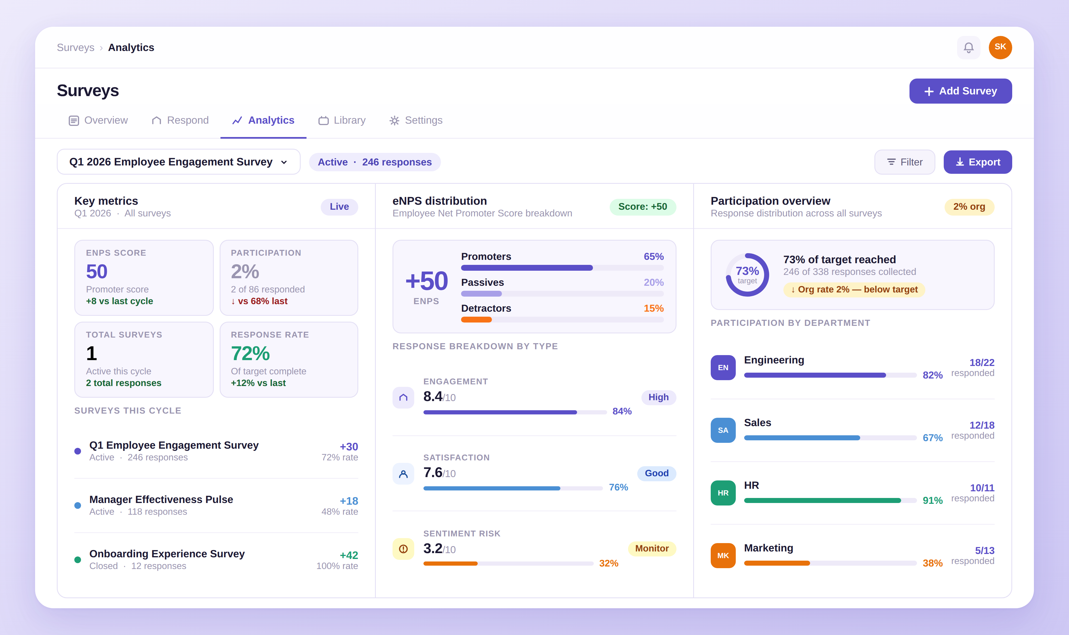
Task: Click the notification bell icon
Action: pyautogui.click(x=969, y=48)
